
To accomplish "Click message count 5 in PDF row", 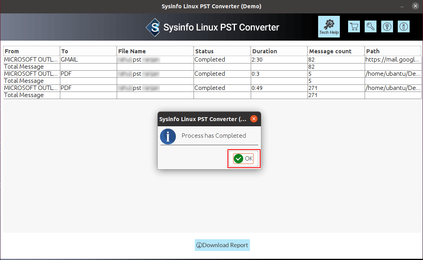I will (336, 74).
